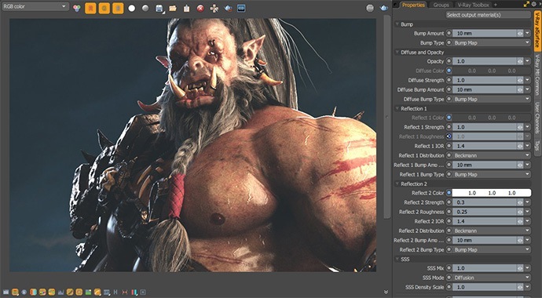Click the yellow expand panel arrows icon
Viewport: 542px width, 298px height.
pyautogui.click(x=526, y=4)
